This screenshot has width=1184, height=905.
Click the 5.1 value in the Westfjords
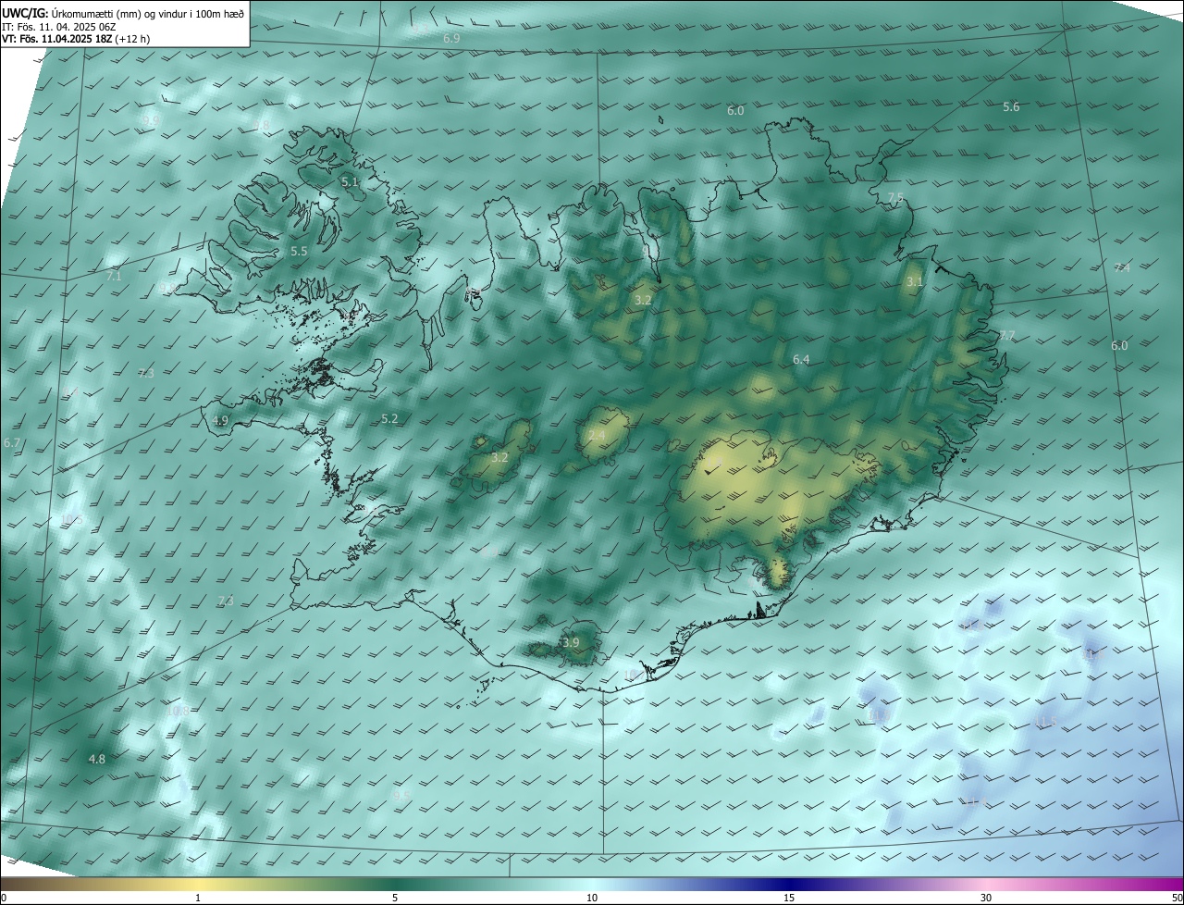point(350,181)
